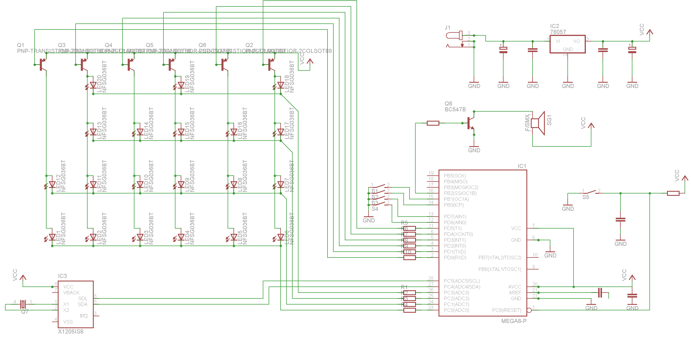Click the R5 resistor at PD5

click(410, 228)
